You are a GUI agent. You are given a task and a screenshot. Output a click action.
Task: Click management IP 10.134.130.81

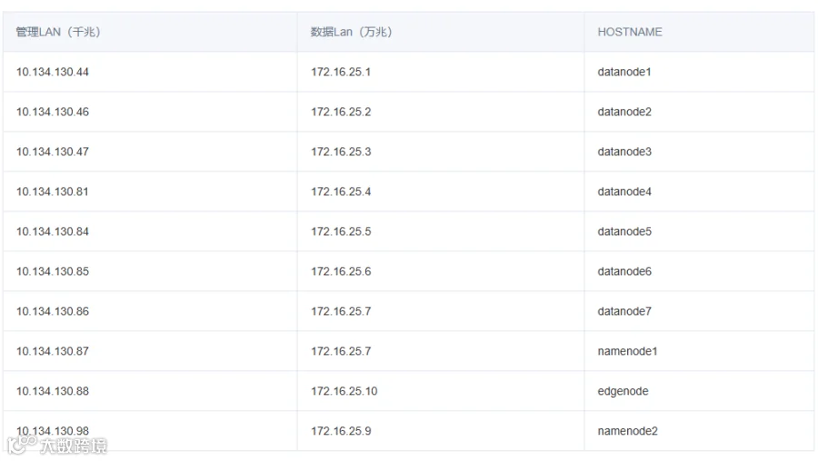150,191
